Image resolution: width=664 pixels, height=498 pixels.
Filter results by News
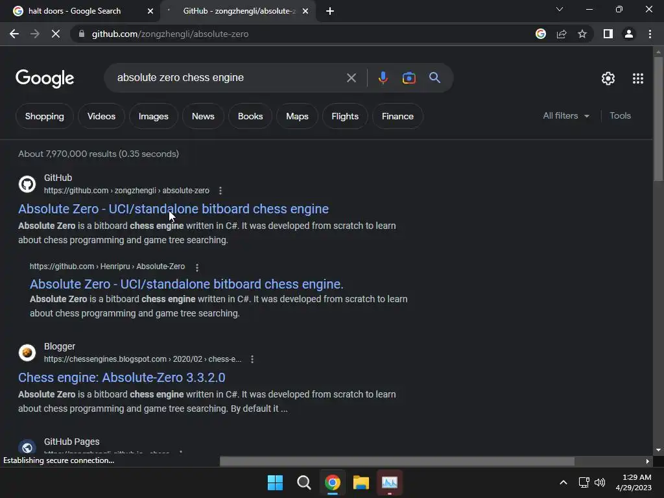pos(203,116)
